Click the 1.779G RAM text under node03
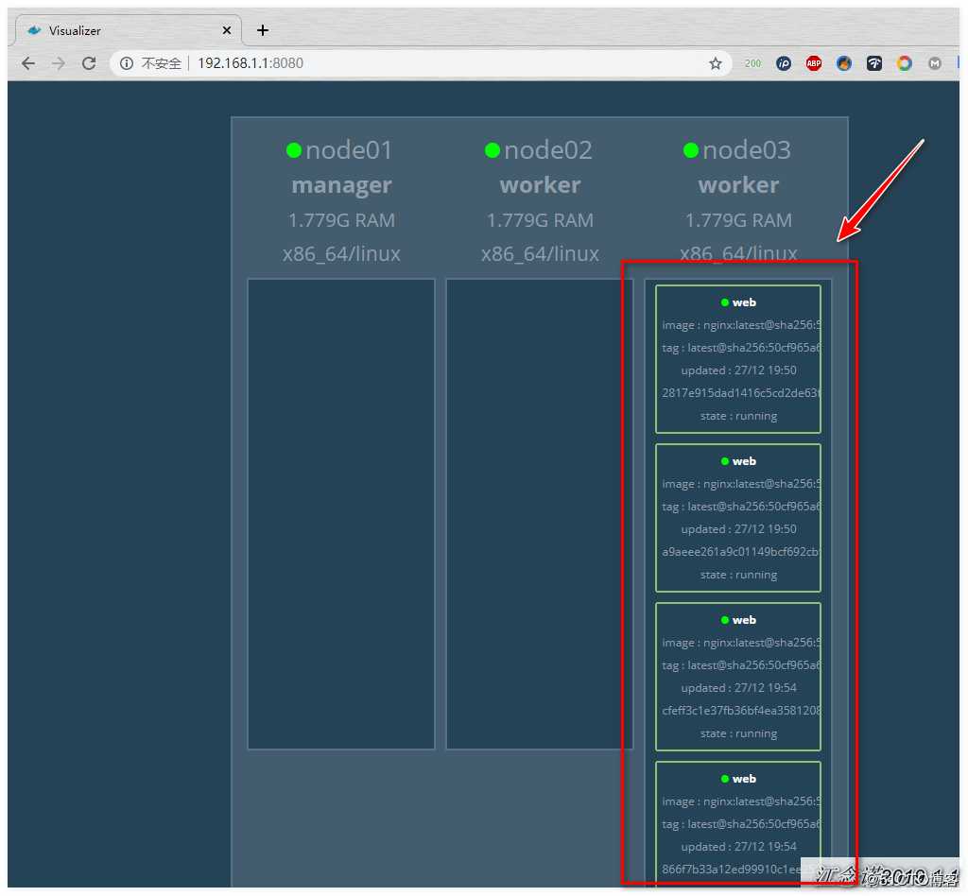This screenshot has width=968, height=896. click(739, 220)
